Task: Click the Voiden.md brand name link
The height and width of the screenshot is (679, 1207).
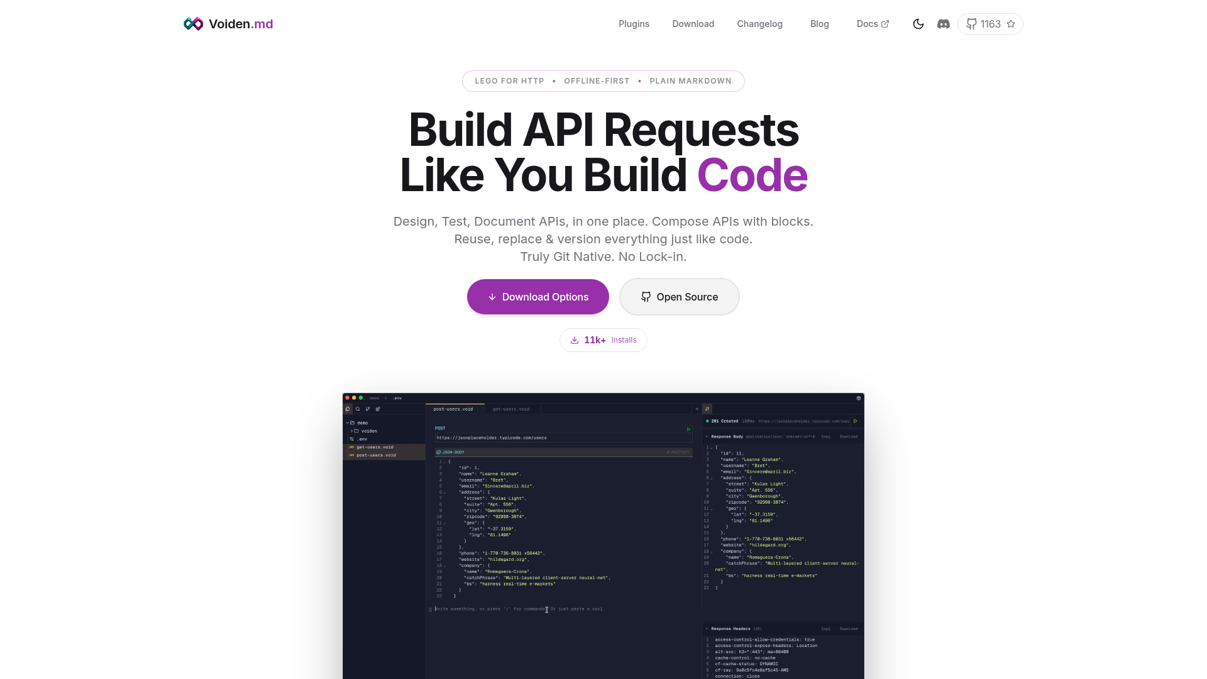Action: (x=241, y=24)
